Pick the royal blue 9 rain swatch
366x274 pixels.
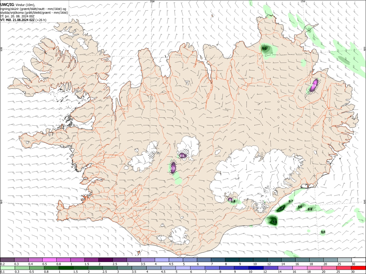pyautogui.click(x=241, y=268)
